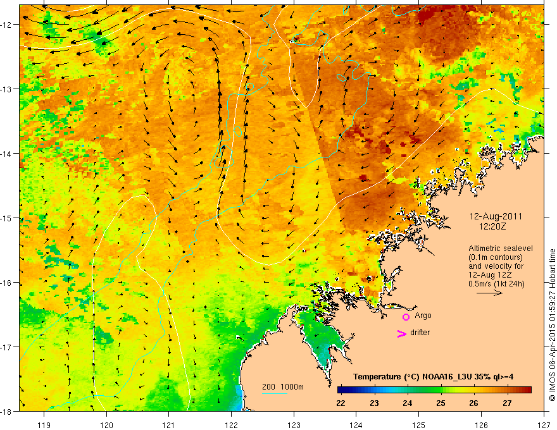Click the 'and velocity for' text line
This screenshot has height=430, width=557.
point(496,266)
